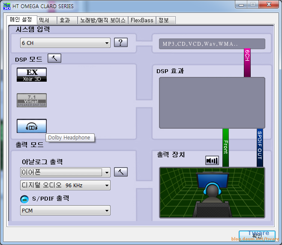Image resolution: width=282 pixels, height=245 pixels.
Task: Switch to the 노래방/매직 보이스 tab
Action: point(103,20)
